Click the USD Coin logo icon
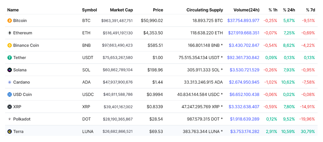 pyautogui.click(x=10, y=94)
